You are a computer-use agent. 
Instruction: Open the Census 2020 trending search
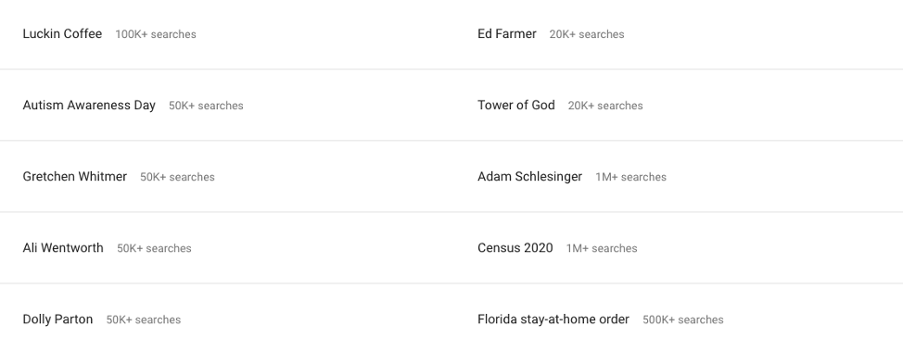(x=515, y=248)
